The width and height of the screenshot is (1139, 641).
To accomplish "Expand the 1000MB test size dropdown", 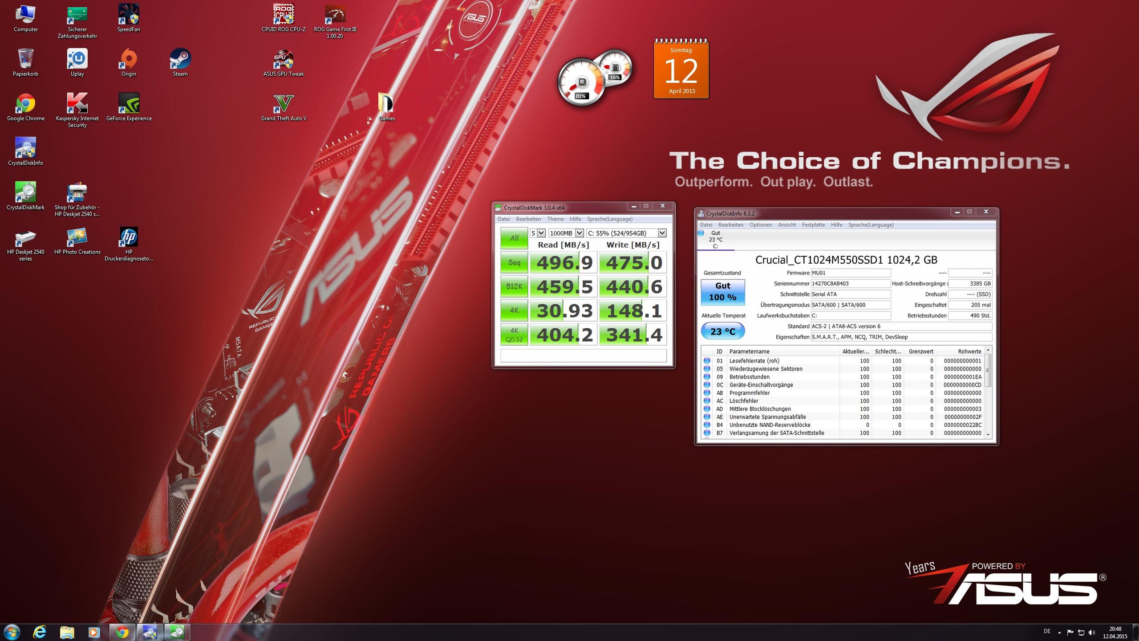I will (579, 233).
